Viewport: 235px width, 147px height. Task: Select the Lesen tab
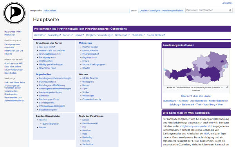tap(134, 11)
